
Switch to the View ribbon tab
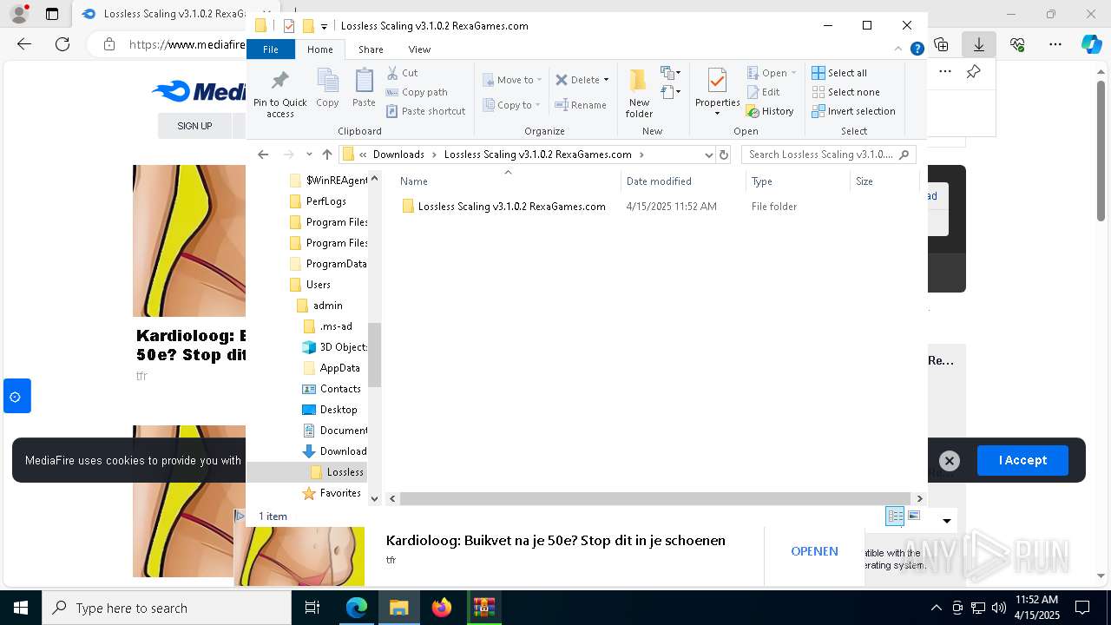tap(419, 49)
